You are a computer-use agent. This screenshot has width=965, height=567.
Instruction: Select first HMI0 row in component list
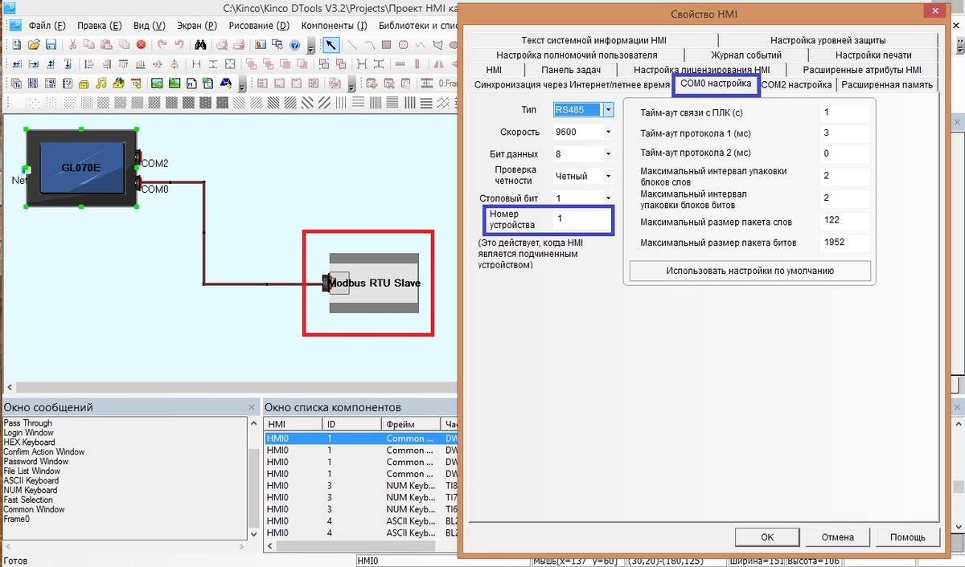pyautogui.click(x=362, y=439)
